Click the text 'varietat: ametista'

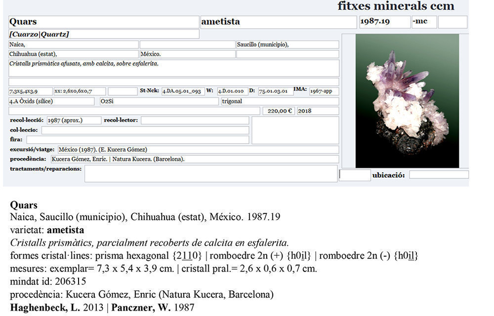47,230
